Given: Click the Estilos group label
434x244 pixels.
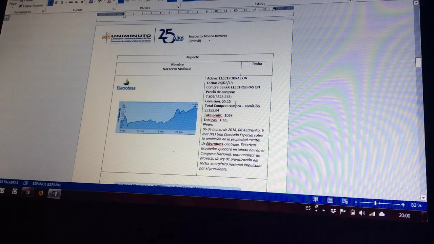Looking at the screenshot, I should click(260, 4).
